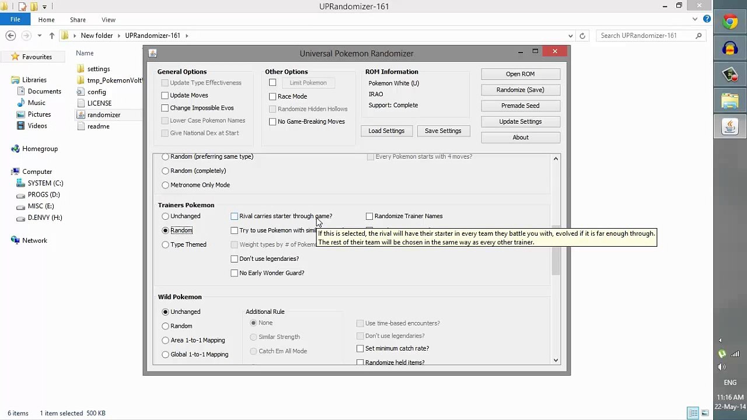Refresh the Explorer address bar
The image size is (747, 420).
coord(582,36)
